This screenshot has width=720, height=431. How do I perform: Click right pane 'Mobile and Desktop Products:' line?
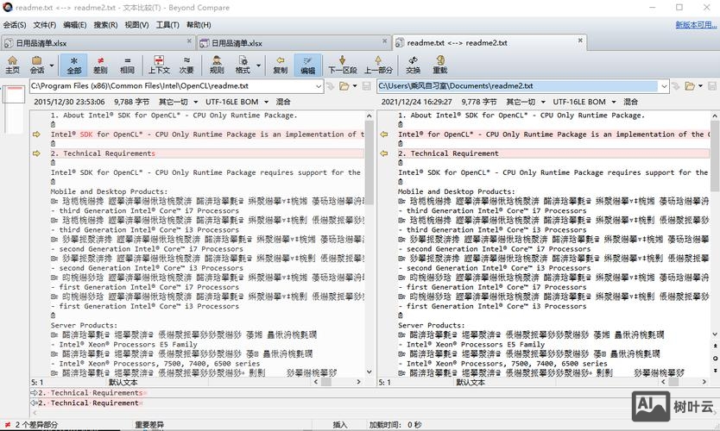point(457,191)
